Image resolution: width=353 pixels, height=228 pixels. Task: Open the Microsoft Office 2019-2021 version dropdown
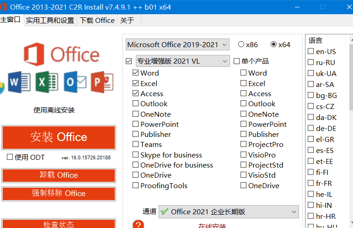[177, 44]
